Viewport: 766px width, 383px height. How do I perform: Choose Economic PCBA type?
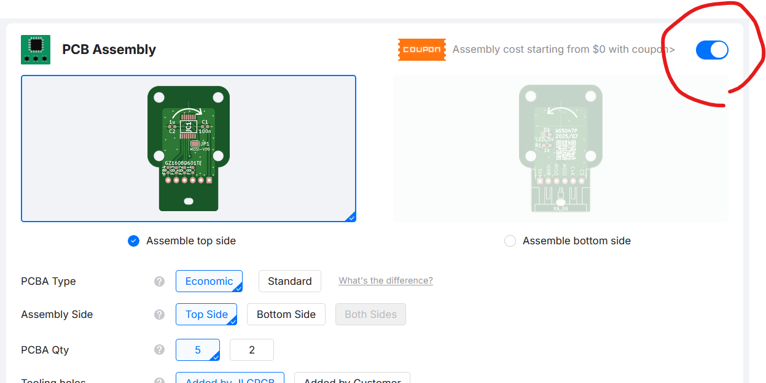click(x=209, y=281)
